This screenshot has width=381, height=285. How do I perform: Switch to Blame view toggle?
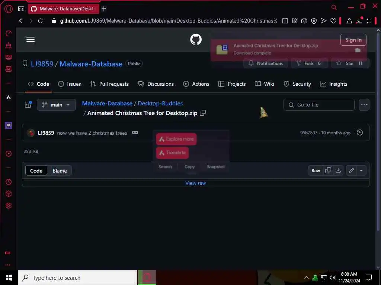tap(60, 171)
